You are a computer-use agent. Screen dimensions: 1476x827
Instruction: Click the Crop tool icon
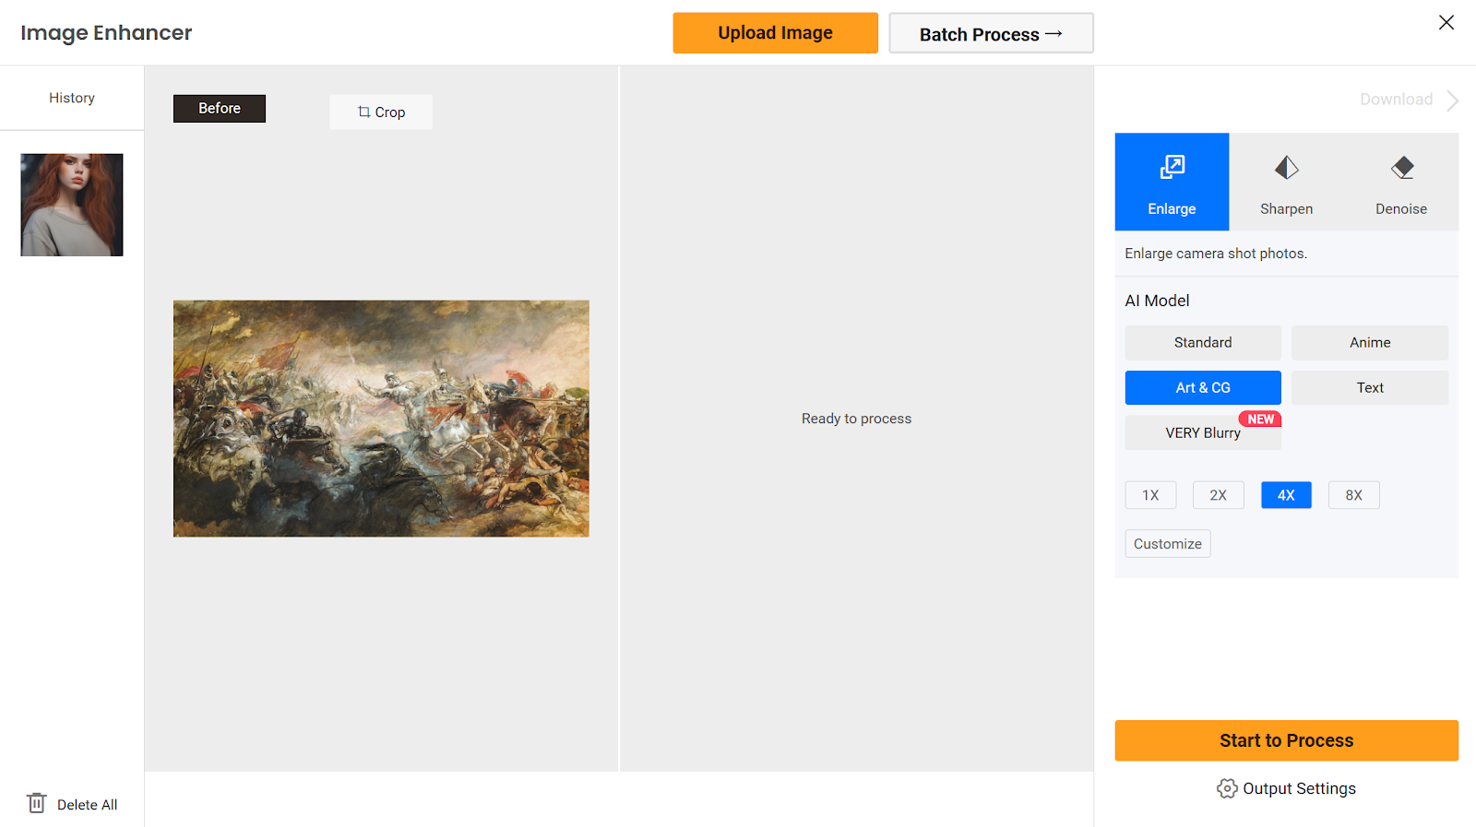[x=363, y=112]
